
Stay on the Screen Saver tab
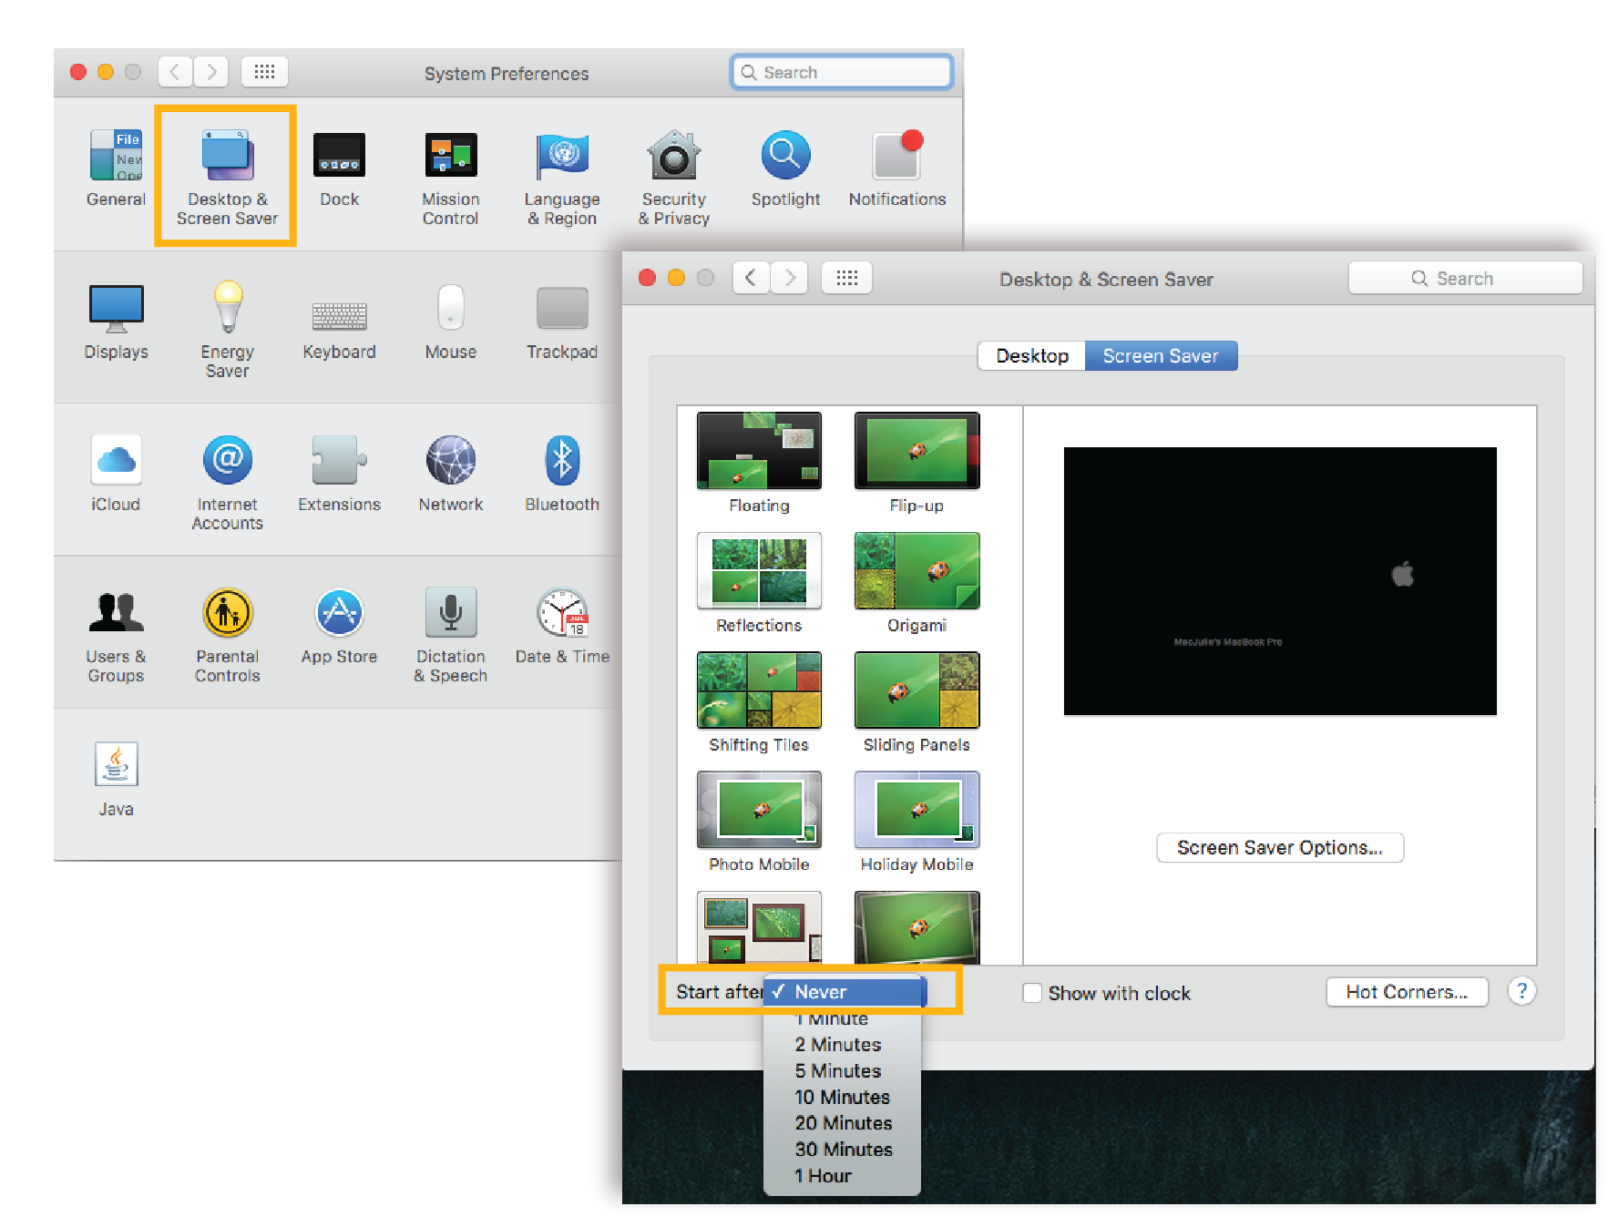(1161, 355)
